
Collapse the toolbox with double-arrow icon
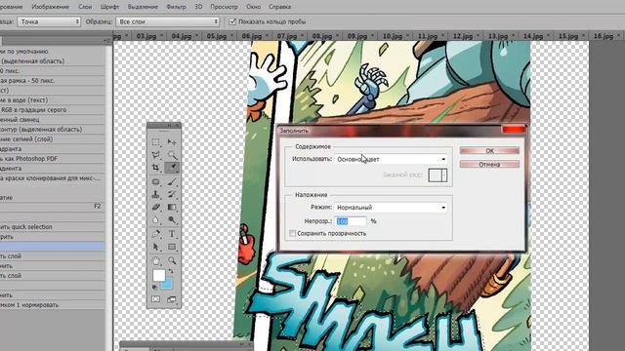pos(169,126)
